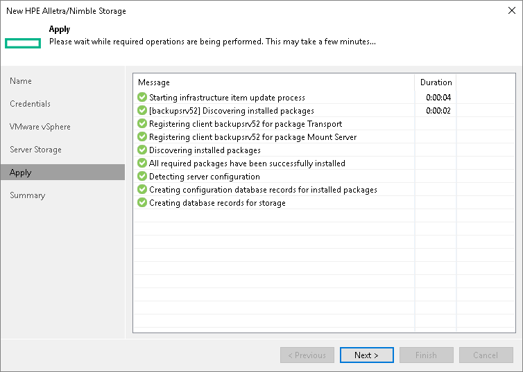The image size is (523, 372).
Task: Click the HPE logo icon in header
Action: (x=23, y=43)
